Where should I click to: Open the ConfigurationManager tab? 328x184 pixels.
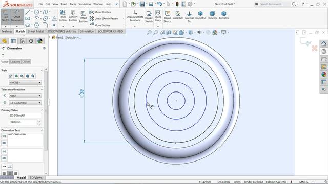point(22,41)
